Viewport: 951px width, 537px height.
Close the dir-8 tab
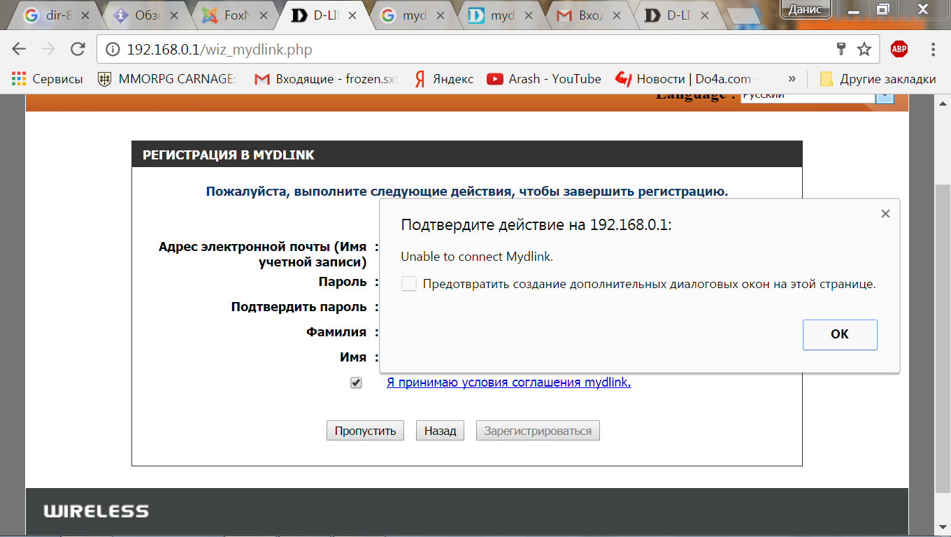click(86, 15)
